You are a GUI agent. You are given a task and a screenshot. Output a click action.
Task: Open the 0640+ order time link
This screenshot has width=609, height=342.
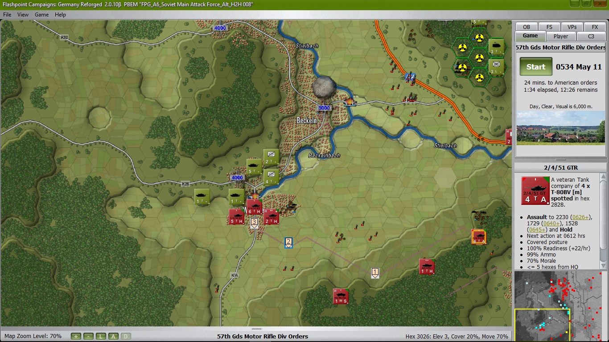pos(551,223)
